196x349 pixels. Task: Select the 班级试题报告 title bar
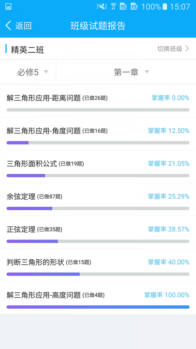click(98, 25)
